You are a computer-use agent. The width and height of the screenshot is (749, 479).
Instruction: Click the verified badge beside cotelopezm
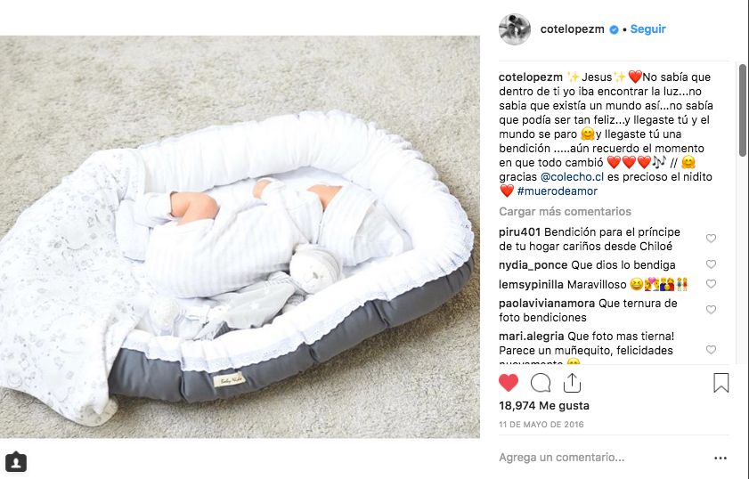click(614, 29)
